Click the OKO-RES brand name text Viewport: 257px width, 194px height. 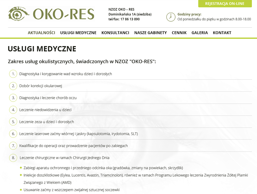[63, 14]
